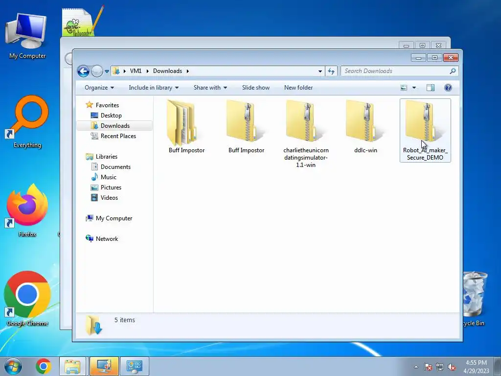Select Robot_AI_maker_Secure_DEMO zip file

[425, 130]
